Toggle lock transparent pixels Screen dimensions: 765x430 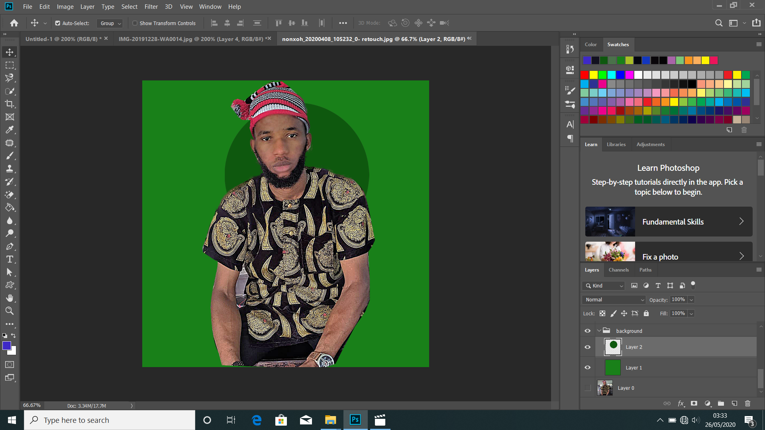coord(602,313)
